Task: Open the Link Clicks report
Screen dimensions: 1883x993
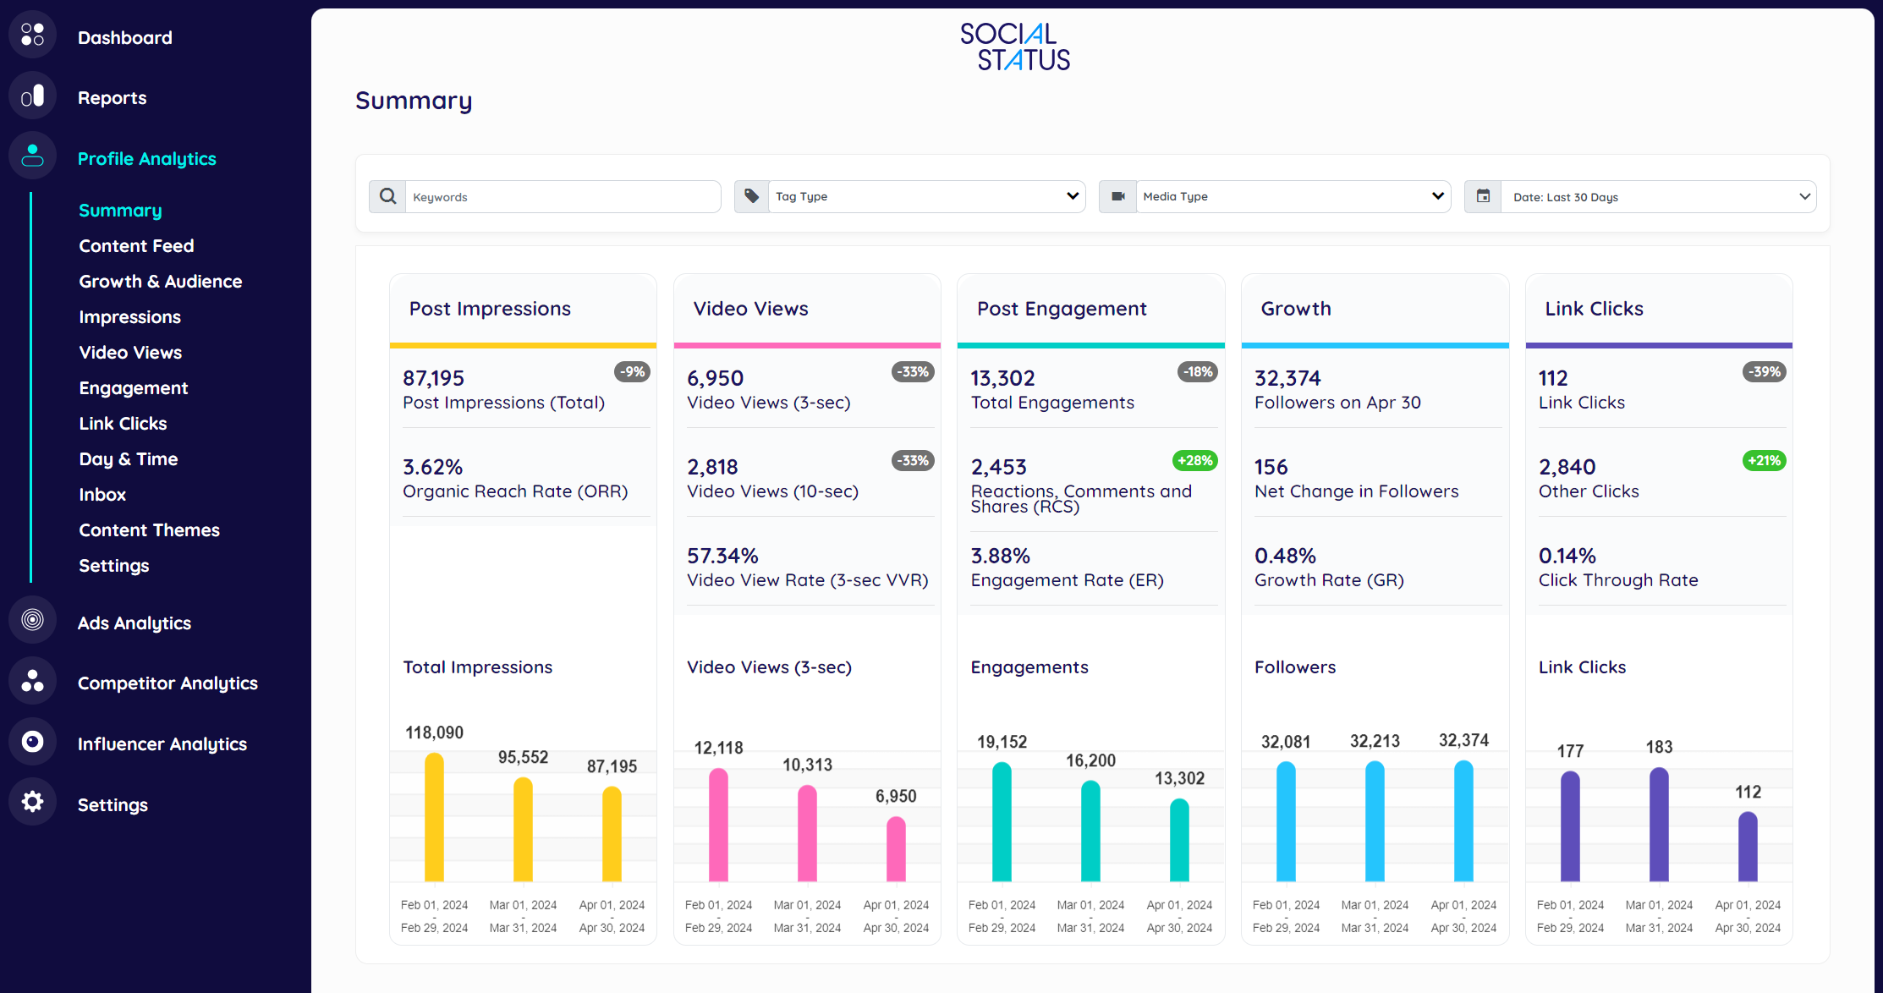Action: (x=123, y=423)
